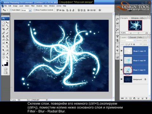Create a new layer group
The image size is (152, 114).
[138, 98]
